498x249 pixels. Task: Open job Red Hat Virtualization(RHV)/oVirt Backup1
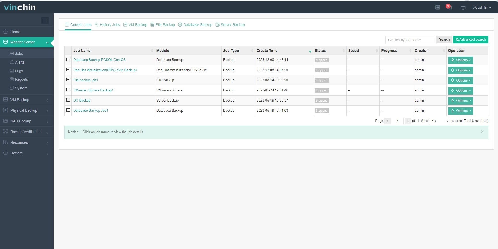[x=105, y=70]
